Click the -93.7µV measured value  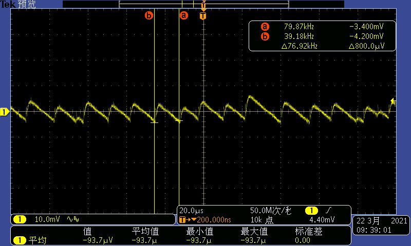[98, 240]
